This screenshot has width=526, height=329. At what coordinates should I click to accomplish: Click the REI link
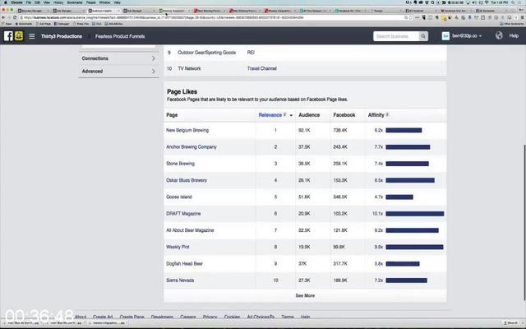(x=251, y=53)
